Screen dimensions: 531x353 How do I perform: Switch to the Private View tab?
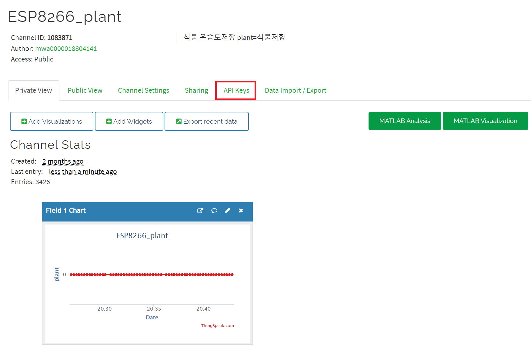(34, 90)
